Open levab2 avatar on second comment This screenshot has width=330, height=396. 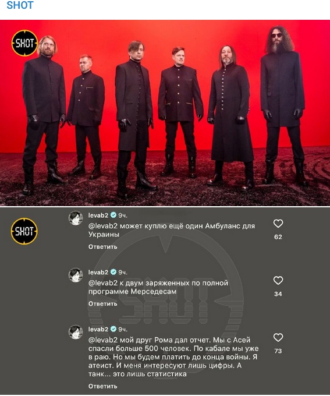point(76,275)
